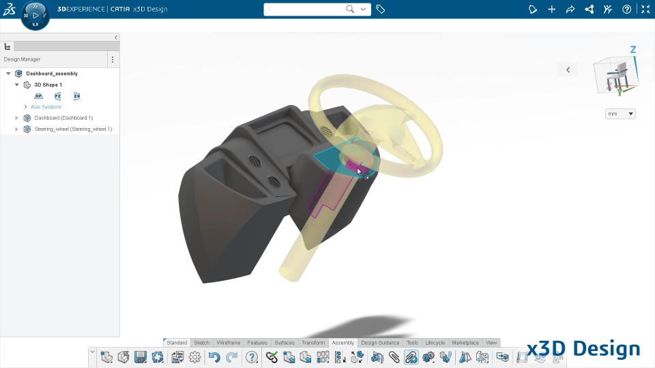Click the Redo arrow icon
The height and width of the screenshot is (368, 655).
[x=231, y=357]
